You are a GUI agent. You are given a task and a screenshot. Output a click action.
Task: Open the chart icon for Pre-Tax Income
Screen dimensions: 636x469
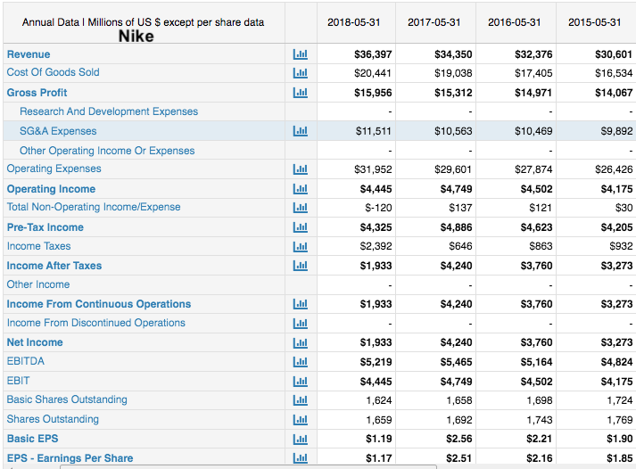point(300,227)
